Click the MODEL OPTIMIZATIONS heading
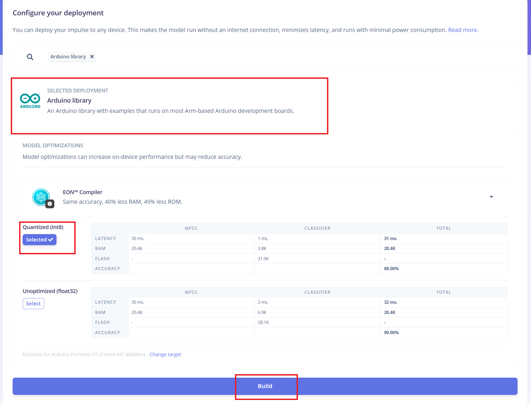Image resolution: width=531 pixels, height=404 pixels. (53, 145)
